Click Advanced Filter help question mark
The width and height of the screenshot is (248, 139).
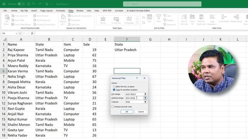click(137, 78)
